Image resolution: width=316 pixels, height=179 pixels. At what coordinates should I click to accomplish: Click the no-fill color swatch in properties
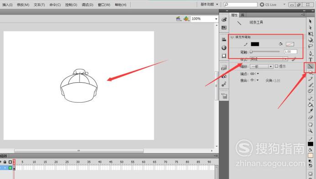click(290, 44)
